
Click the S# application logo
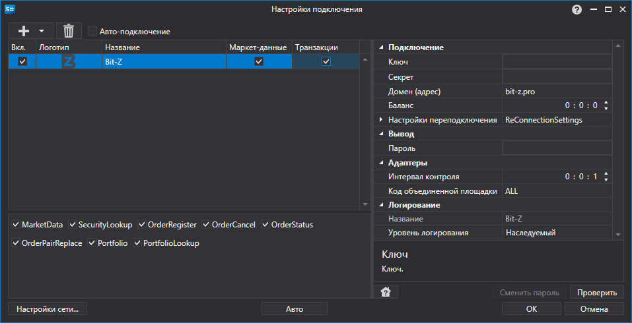tap(9, 9)
